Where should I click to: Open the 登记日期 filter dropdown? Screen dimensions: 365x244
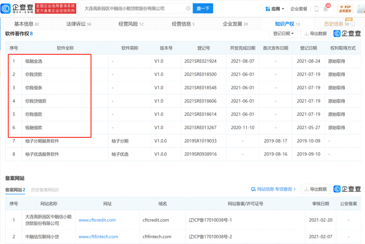point(284,34)
